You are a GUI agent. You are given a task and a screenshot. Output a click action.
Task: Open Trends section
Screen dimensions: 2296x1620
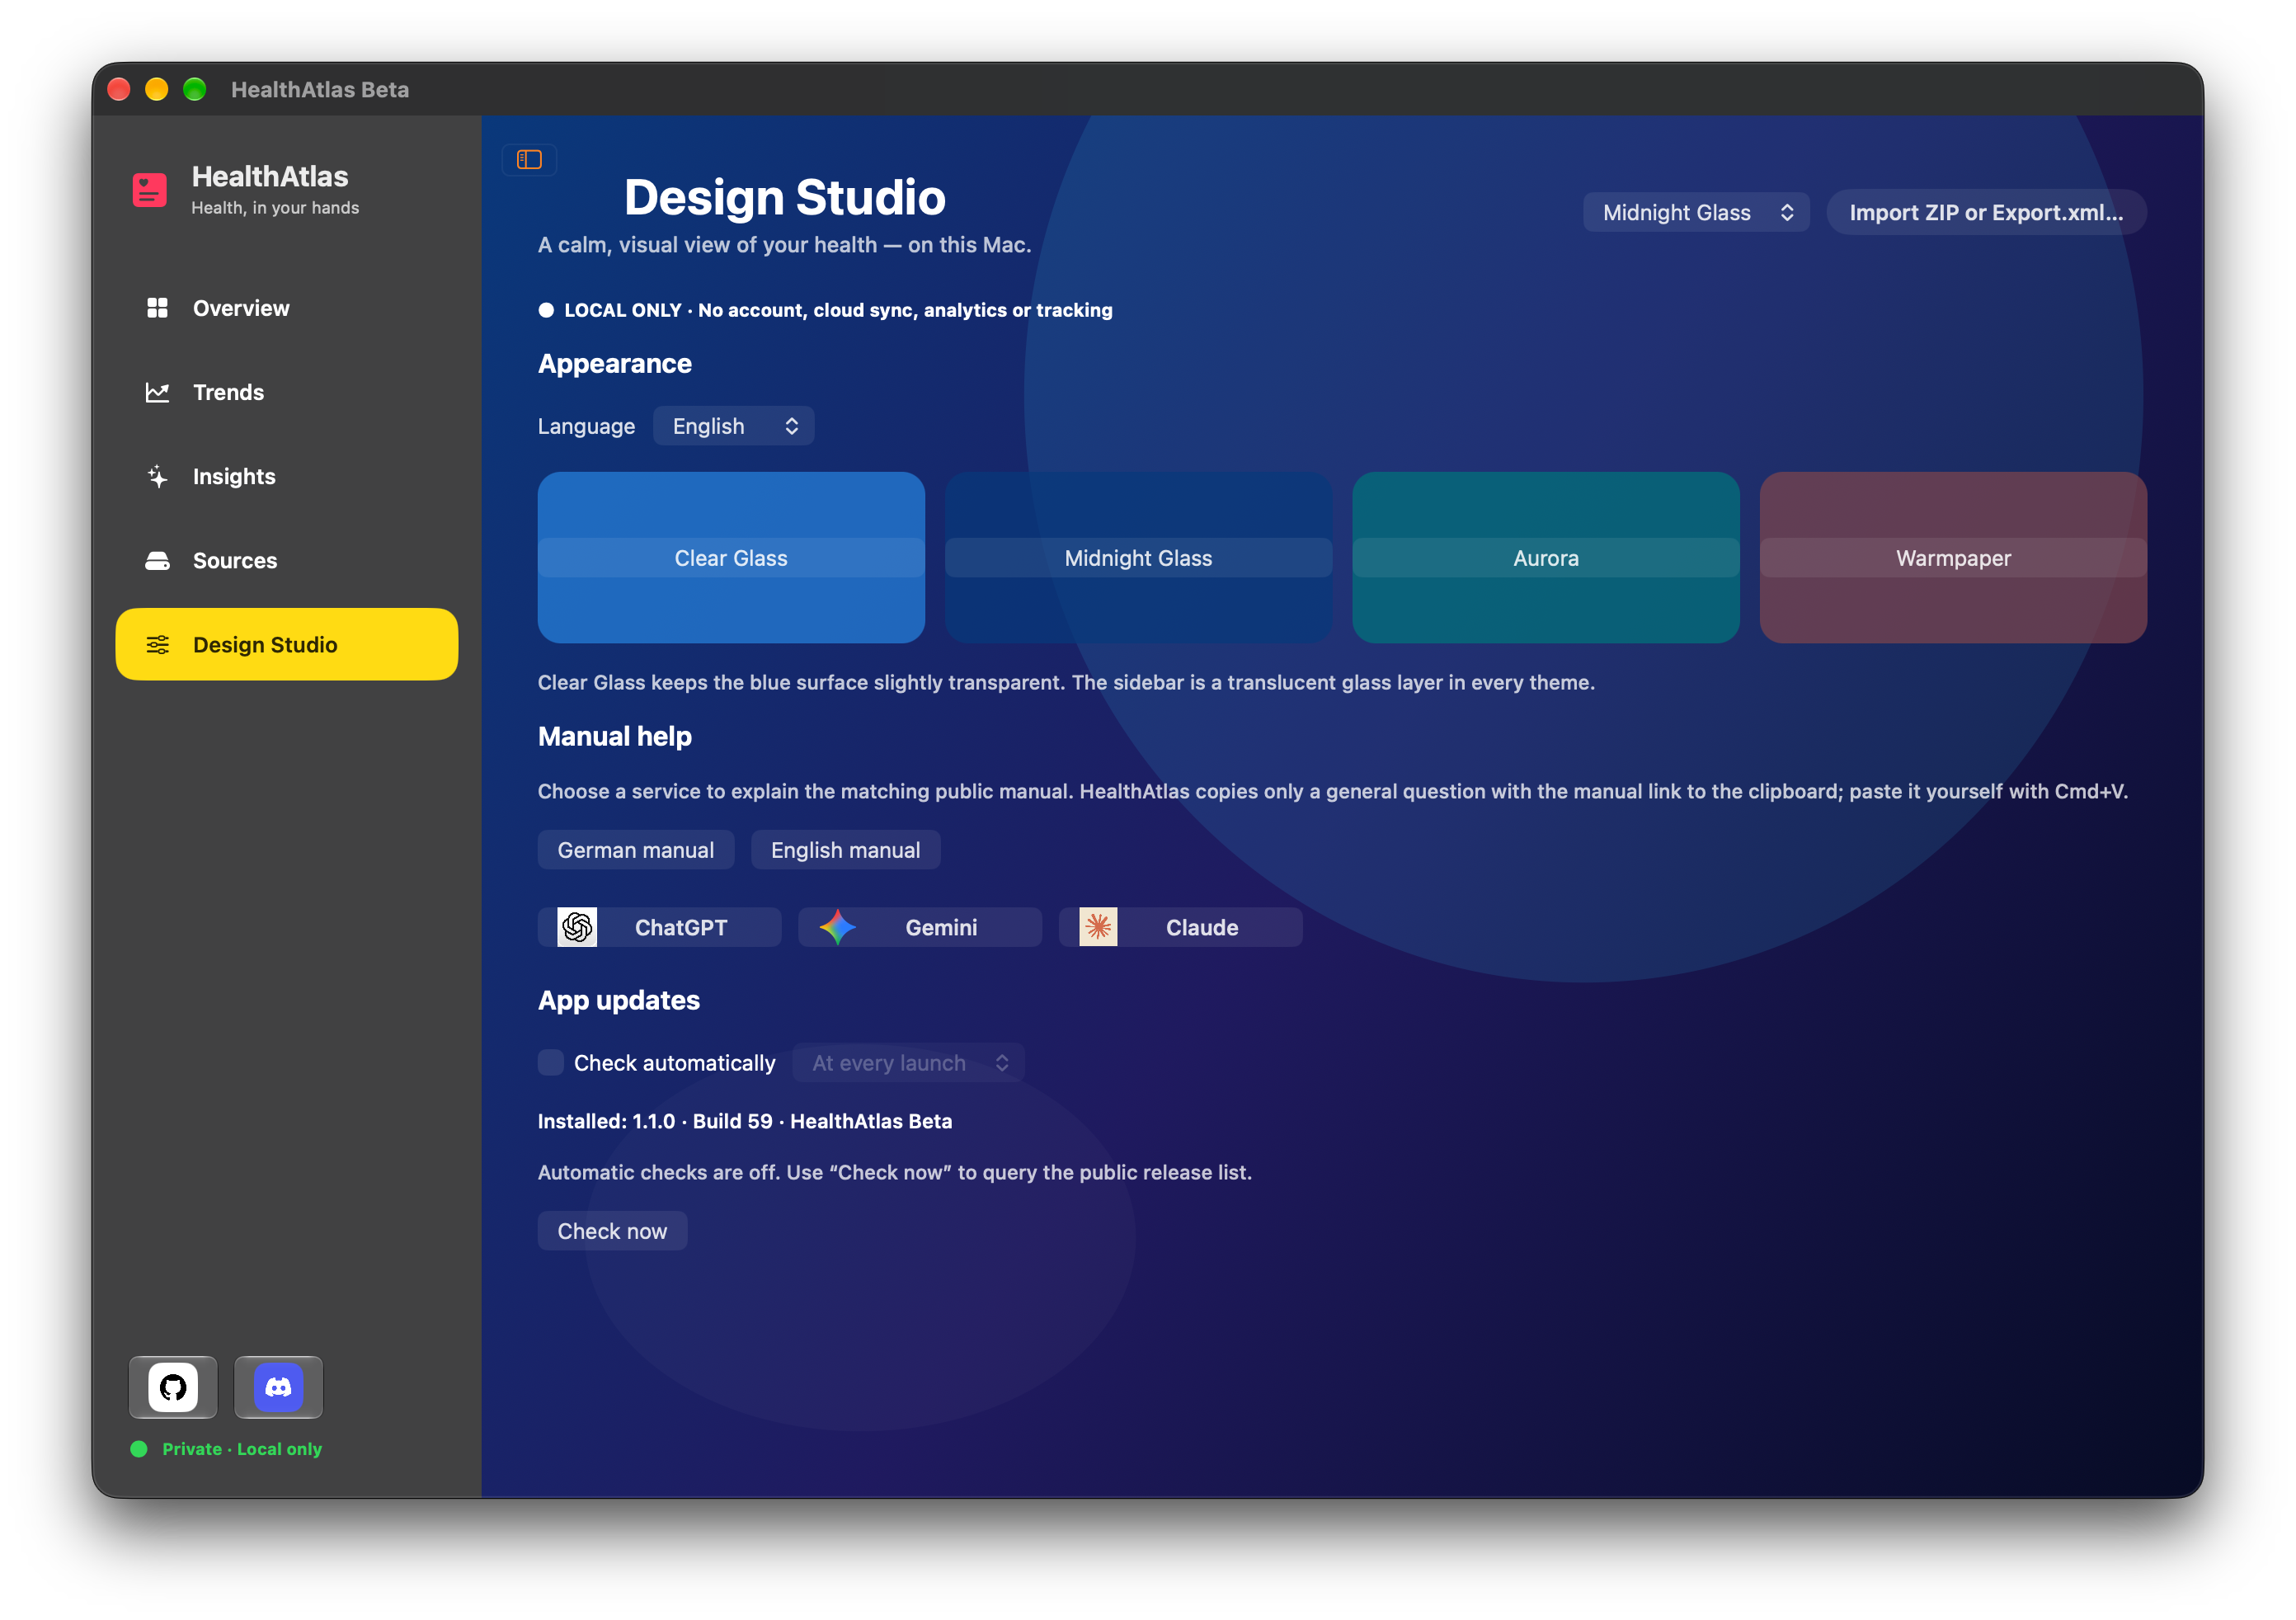(287, 392)
